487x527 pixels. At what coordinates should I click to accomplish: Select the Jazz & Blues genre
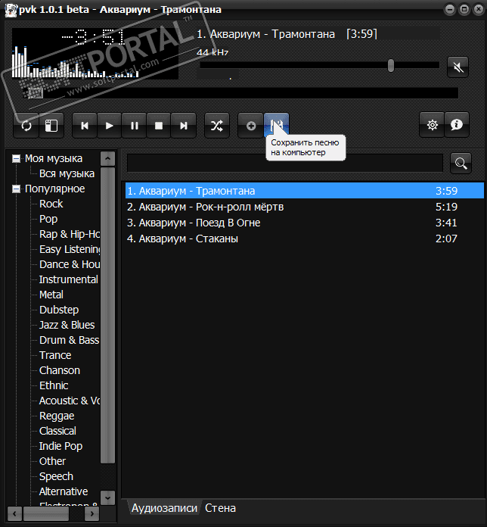coord(67,325)
